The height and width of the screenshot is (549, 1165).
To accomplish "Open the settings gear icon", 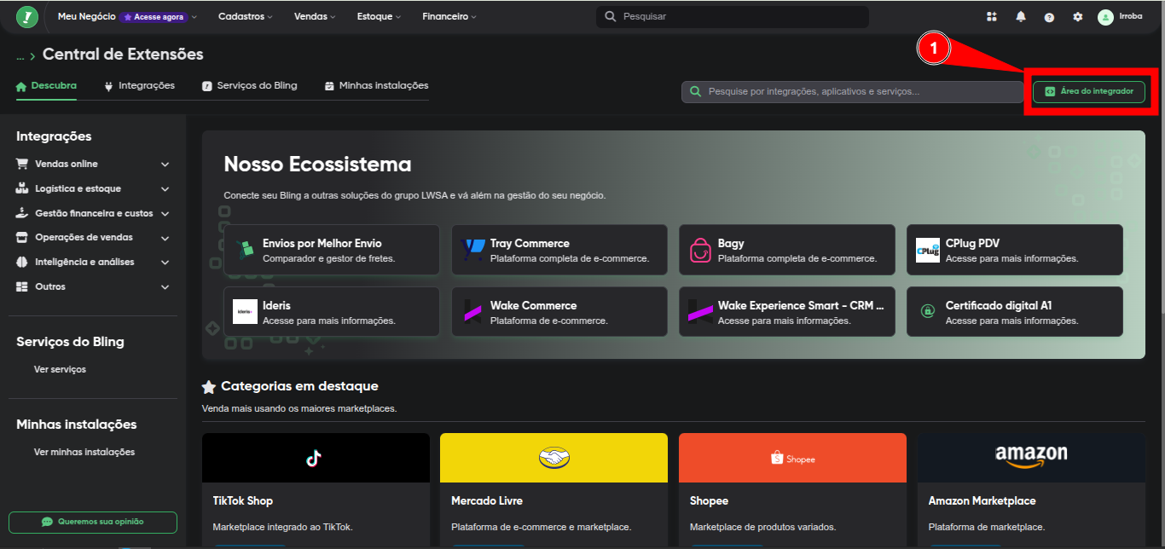I will tap(1078, 17).
